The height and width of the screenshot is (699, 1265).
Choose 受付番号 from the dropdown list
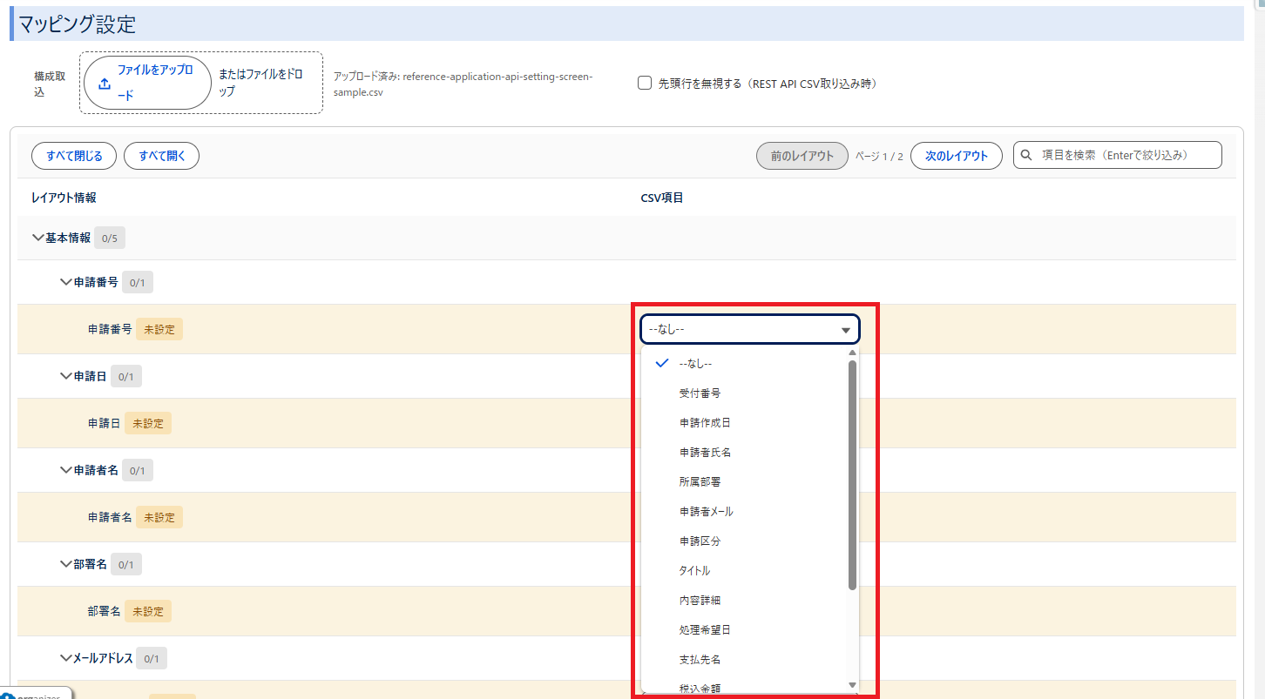(745, 393)
